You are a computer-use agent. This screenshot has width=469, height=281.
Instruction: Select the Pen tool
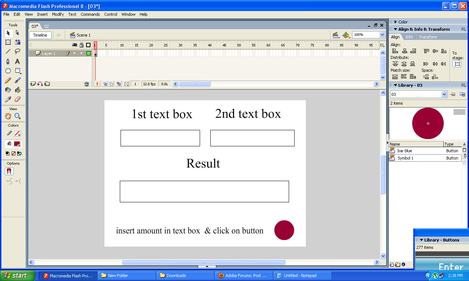pyautogui.click(x=8, y=61)
